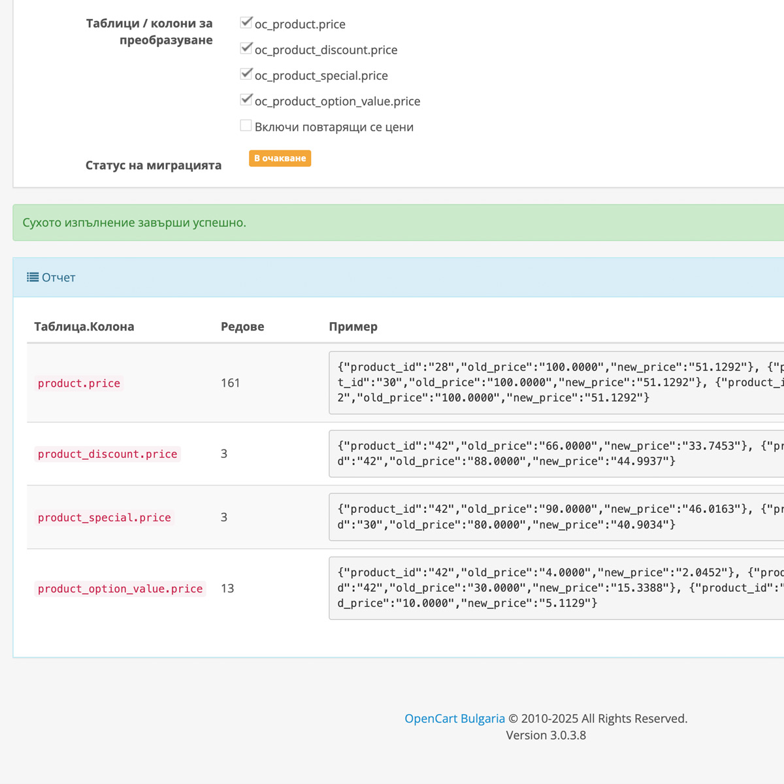Click the green dry-run success alert
The image size is (784, 784).
click(392, 223)
